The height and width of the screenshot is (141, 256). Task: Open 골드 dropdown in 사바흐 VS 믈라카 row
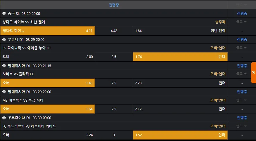point(242,74)
